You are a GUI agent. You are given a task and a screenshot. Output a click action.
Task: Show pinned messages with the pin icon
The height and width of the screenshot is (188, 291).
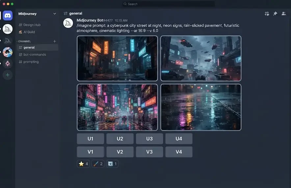pyautogui.click(x=275, y=13)
